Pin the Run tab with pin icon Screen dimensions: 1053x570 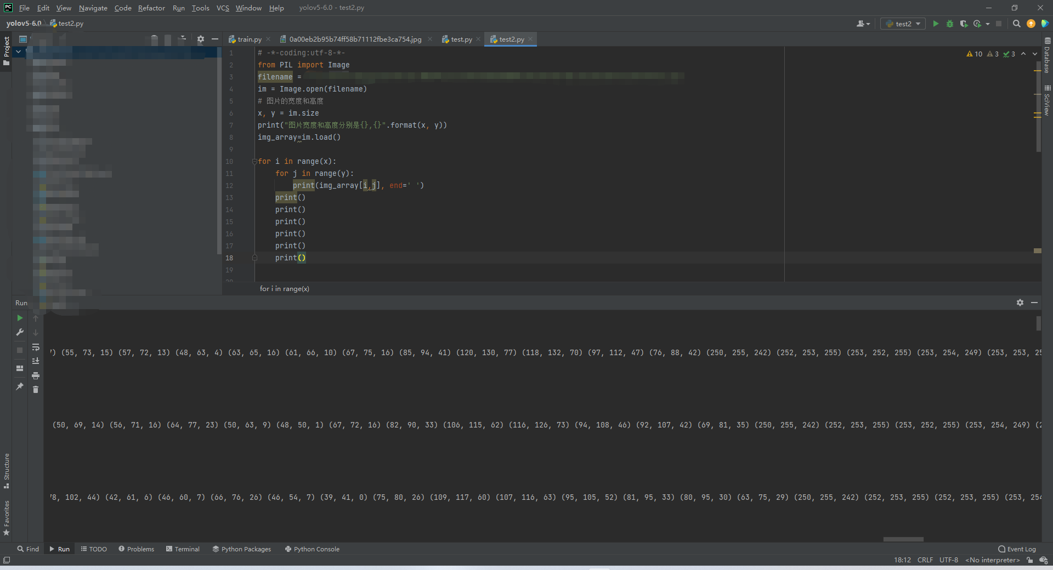[20, 386]
